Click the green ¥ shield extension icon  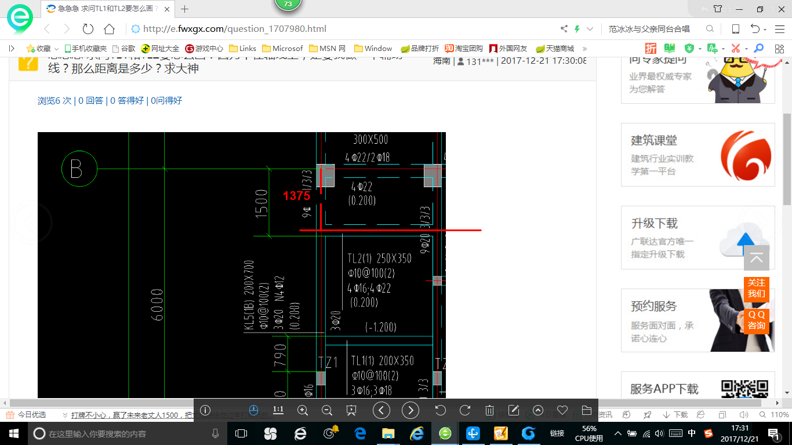pyautogui.click(x=689, y=49)
